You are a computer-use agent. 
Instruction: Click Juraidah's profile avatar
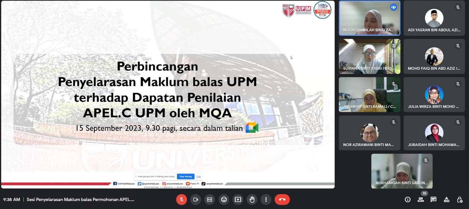[434, 133]
